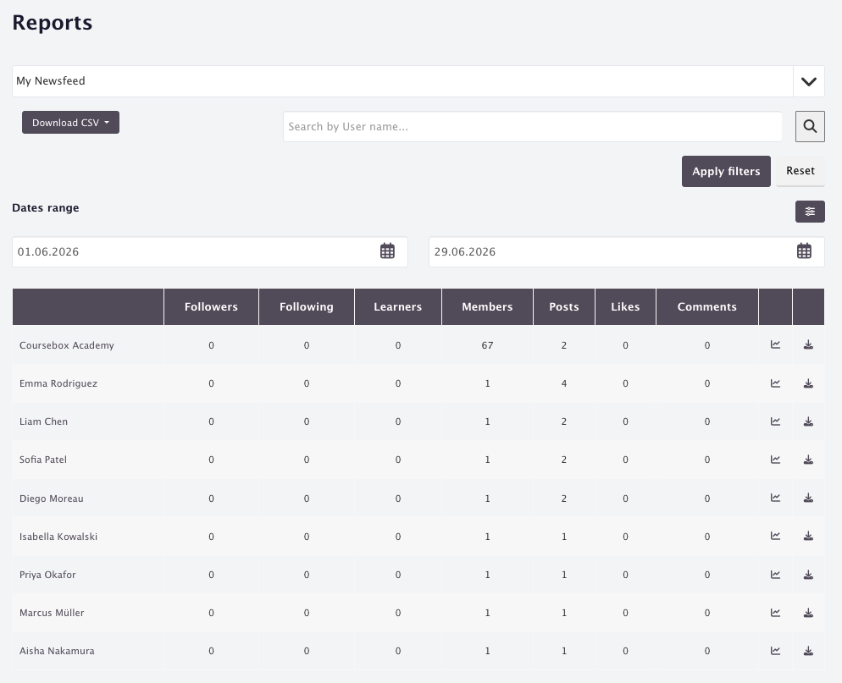
Task: Click the magnifying glass search button
Action: point(810,127)
